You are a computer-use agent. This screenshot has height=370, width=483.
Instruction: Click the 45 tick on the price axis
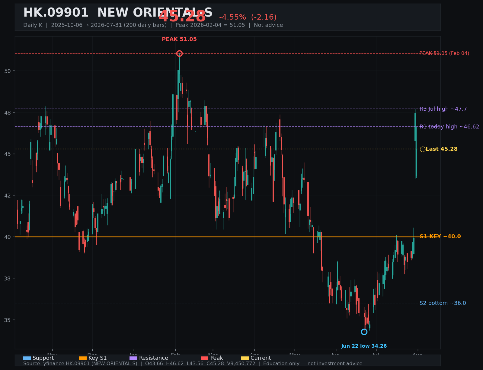click(8, 154)
